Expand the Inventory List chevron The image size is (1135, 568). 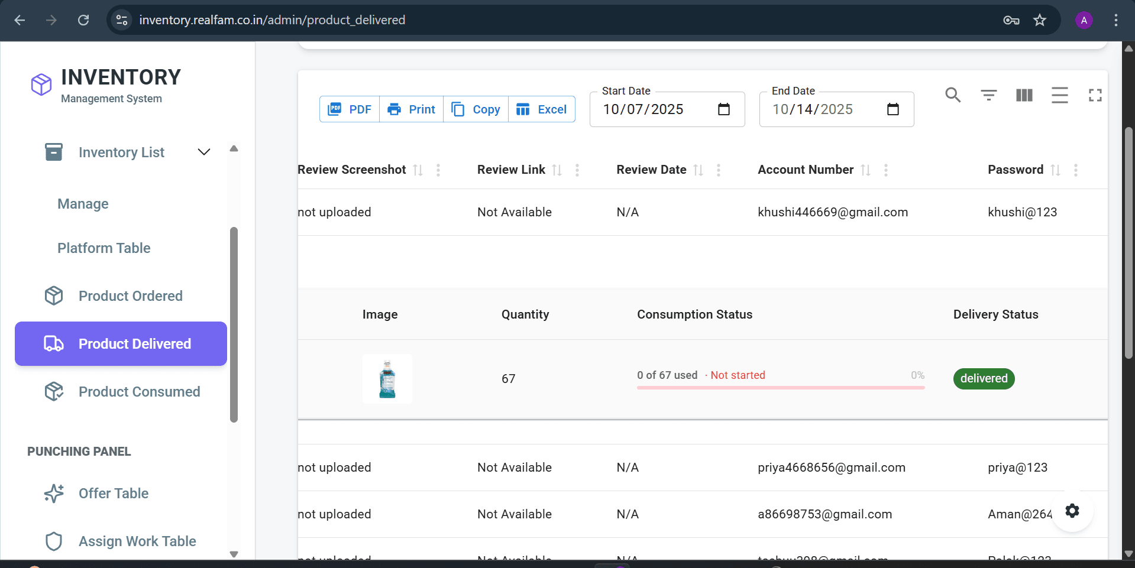point(203,152)
